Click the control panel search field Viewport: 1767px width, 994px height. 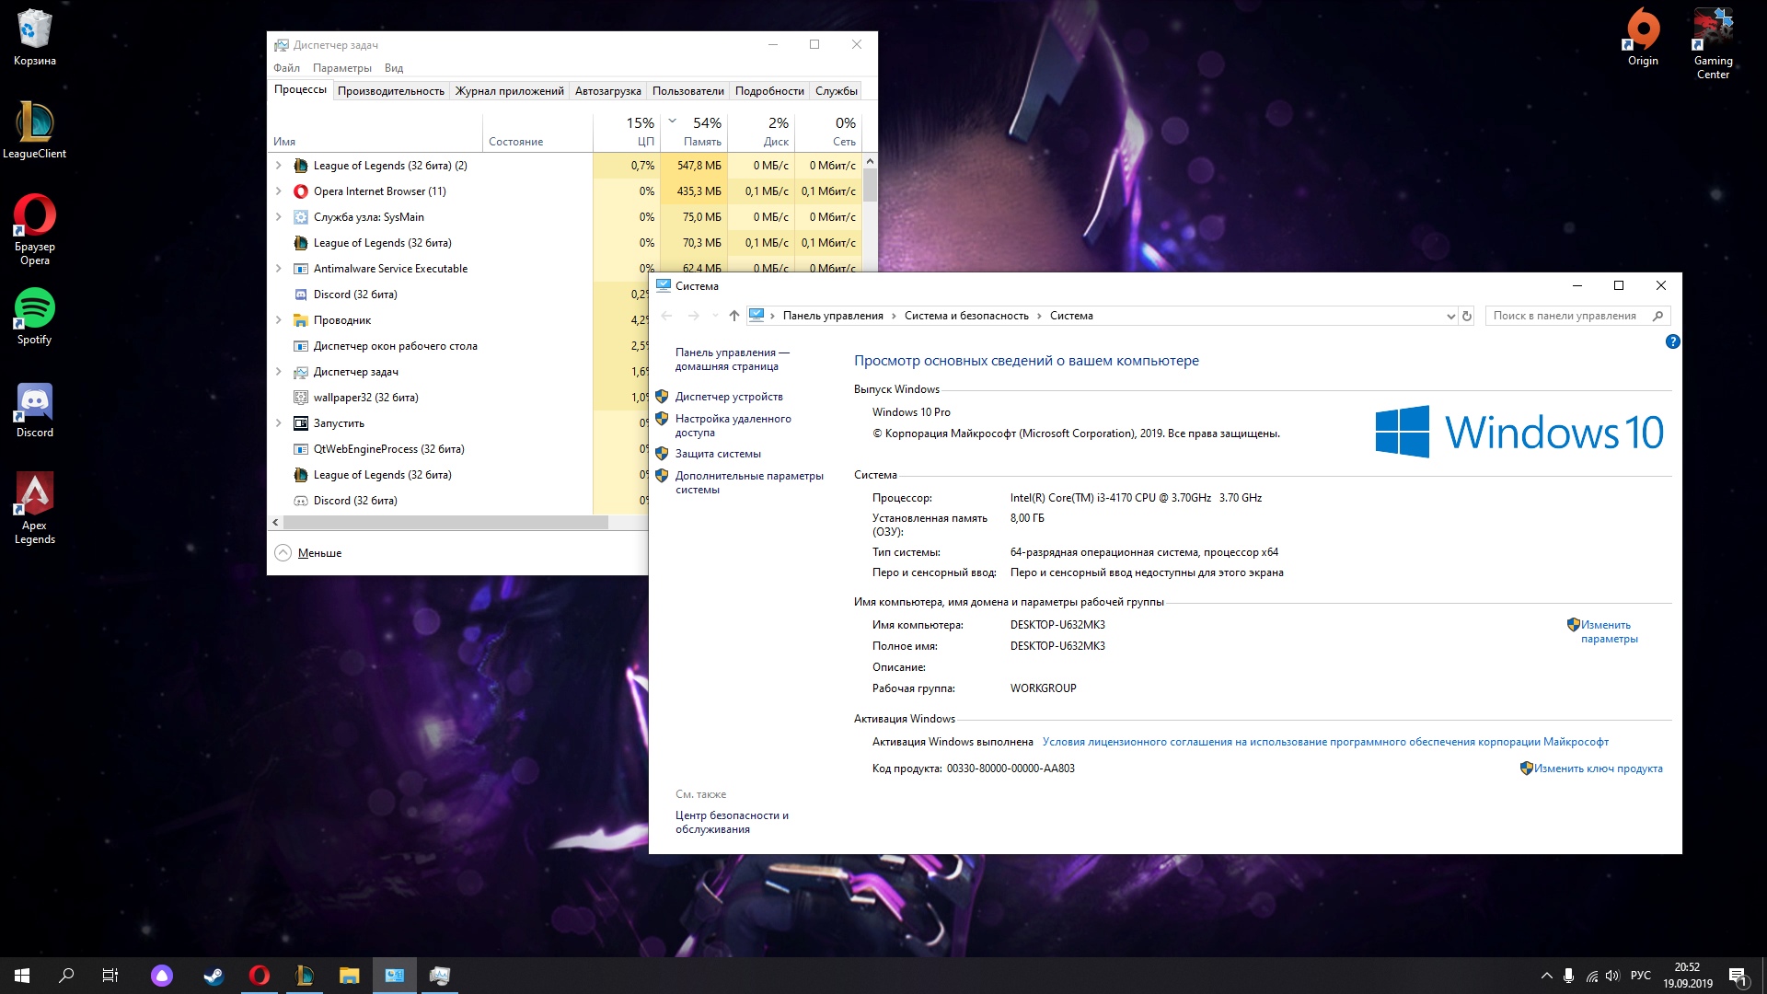[1577, 316]
